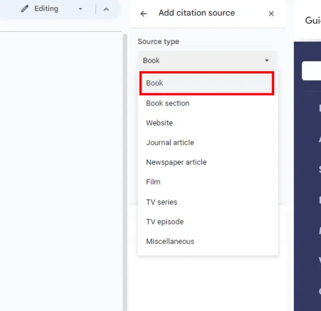
Task: Open the Source type dropdown showing Book
Action: coord(207,61)
